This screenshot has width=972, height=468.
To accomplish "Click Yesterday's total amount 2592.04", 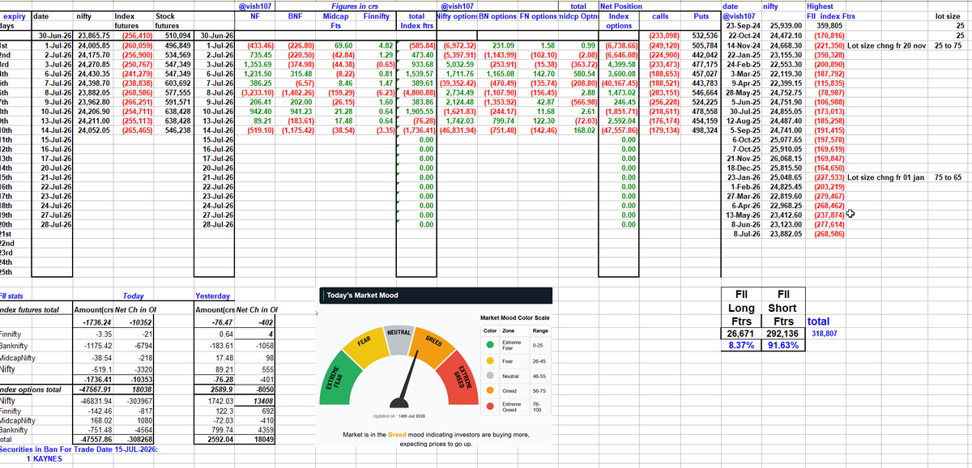I will click(220, 439).
